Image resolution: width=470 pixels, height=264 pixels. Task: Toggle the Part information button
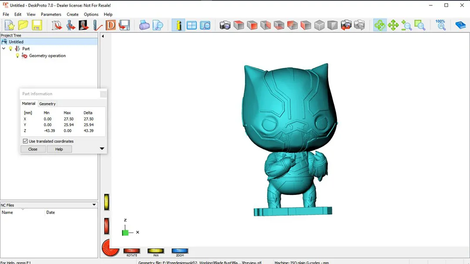178,25
